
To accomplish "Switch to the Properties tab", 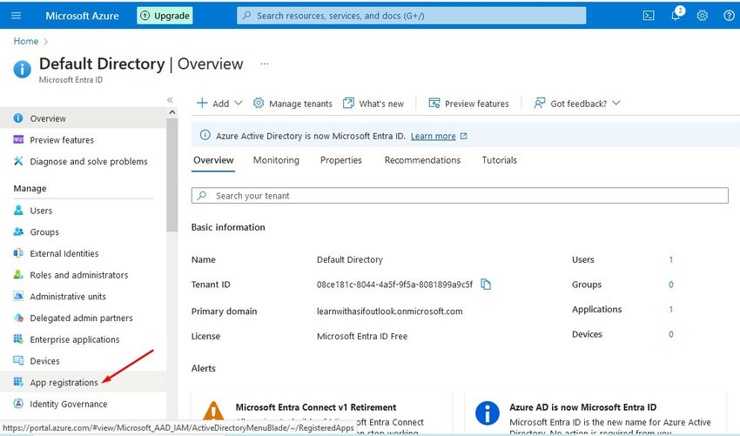I will click(341, 160).
